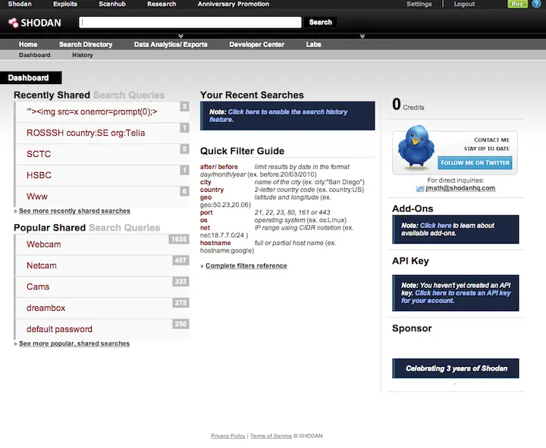Click the city filter keyword

click(x=206, y=182)
